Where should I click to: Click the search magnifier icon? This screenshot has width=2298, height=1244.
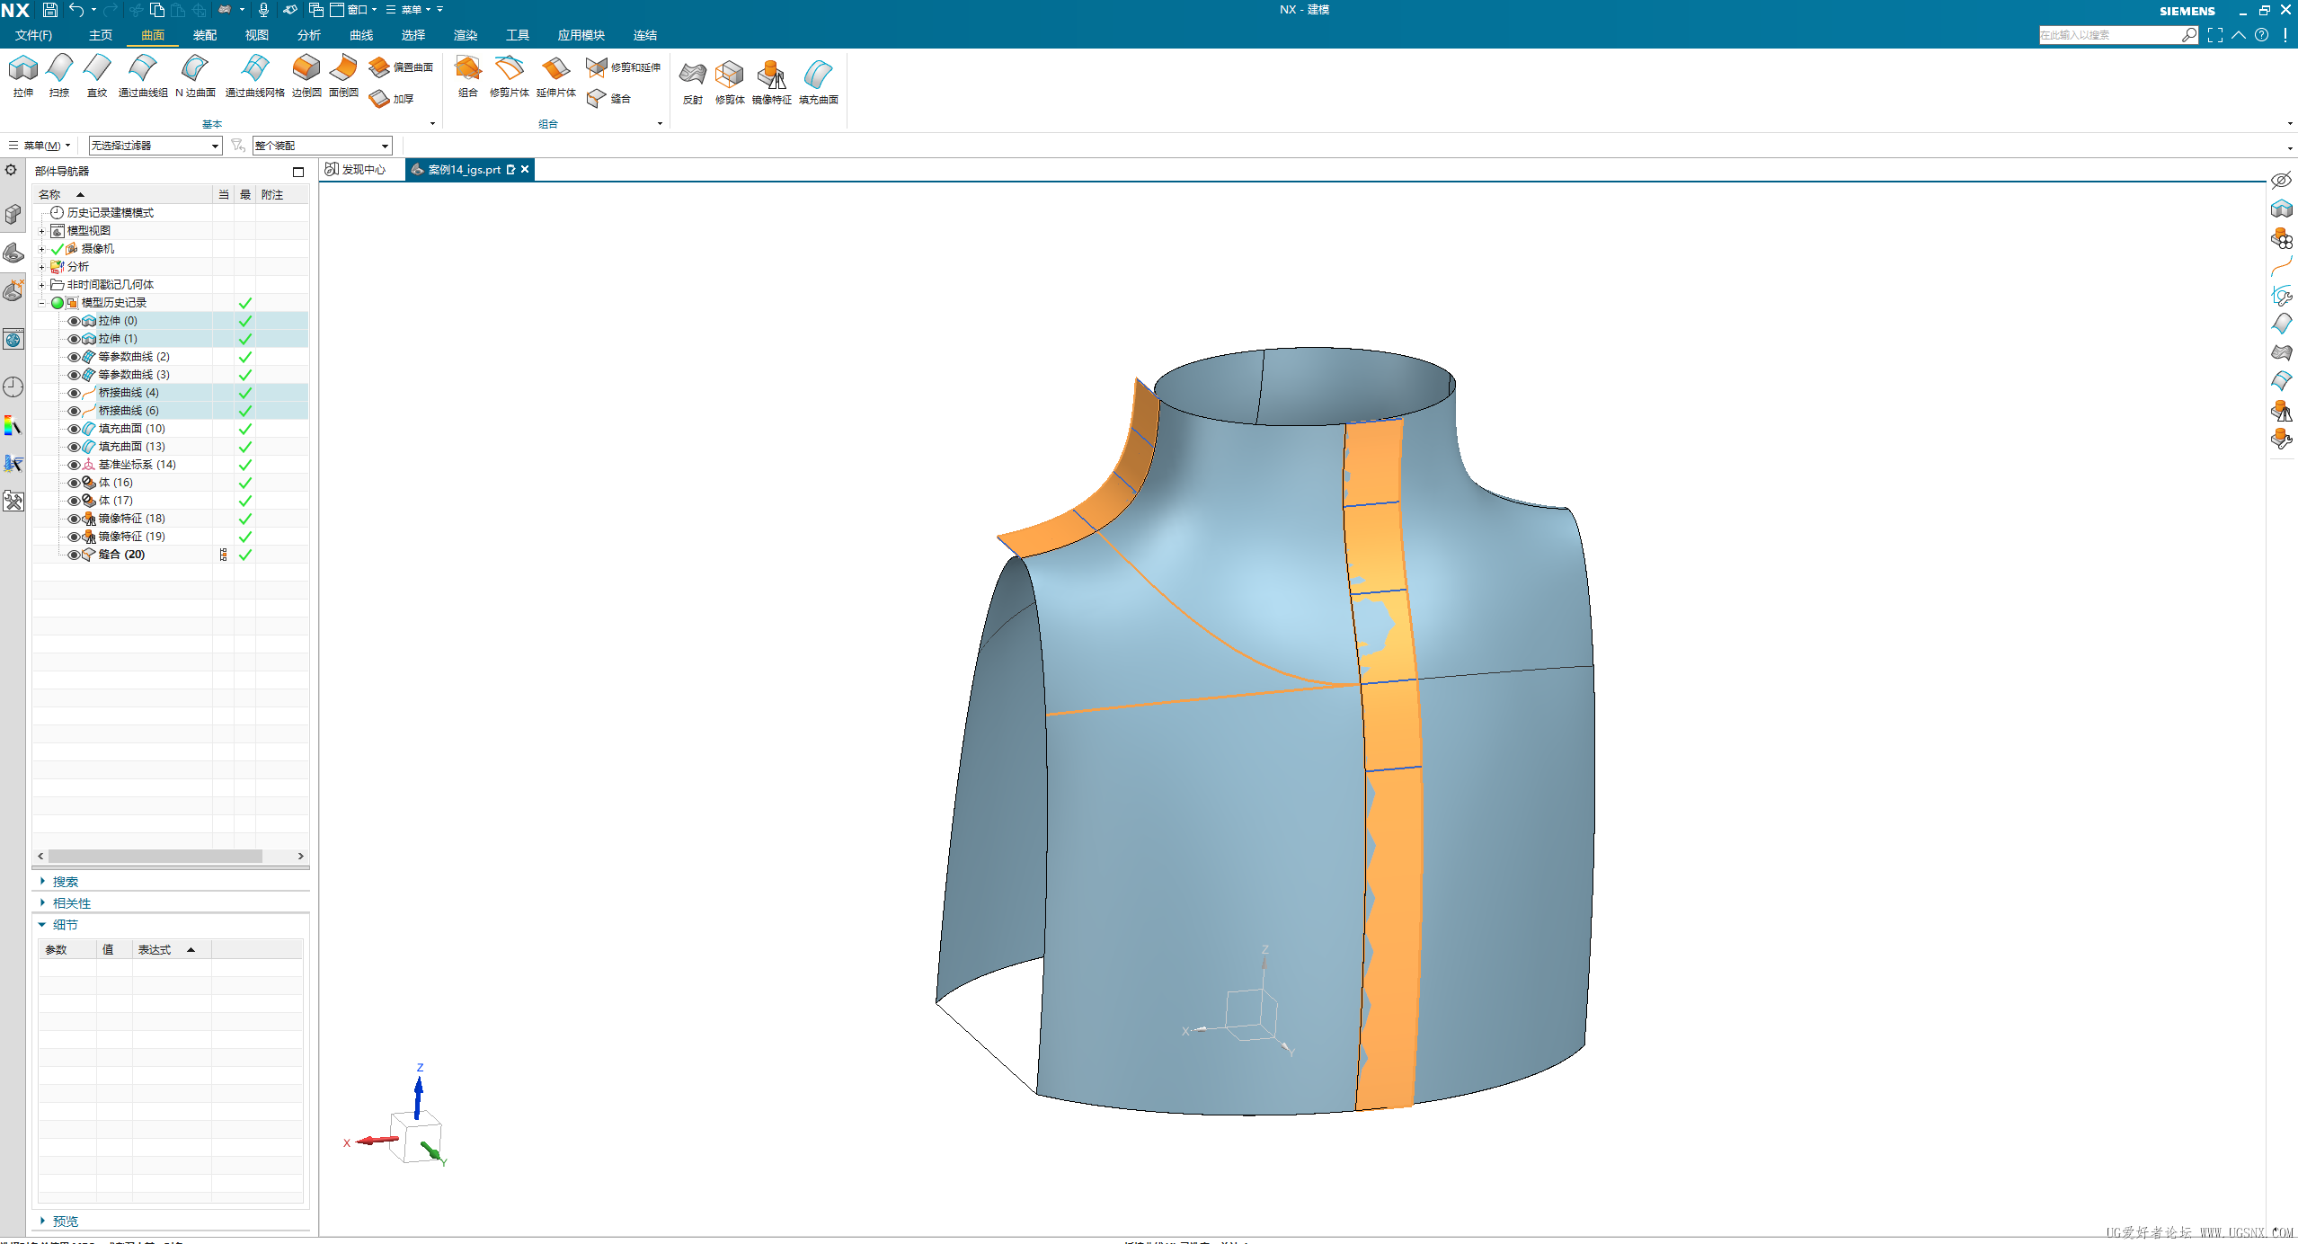[2189, 35]
